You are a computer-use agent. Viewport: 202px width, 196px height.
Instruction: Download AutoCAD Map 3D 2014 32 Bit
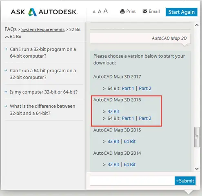point(113,165)
